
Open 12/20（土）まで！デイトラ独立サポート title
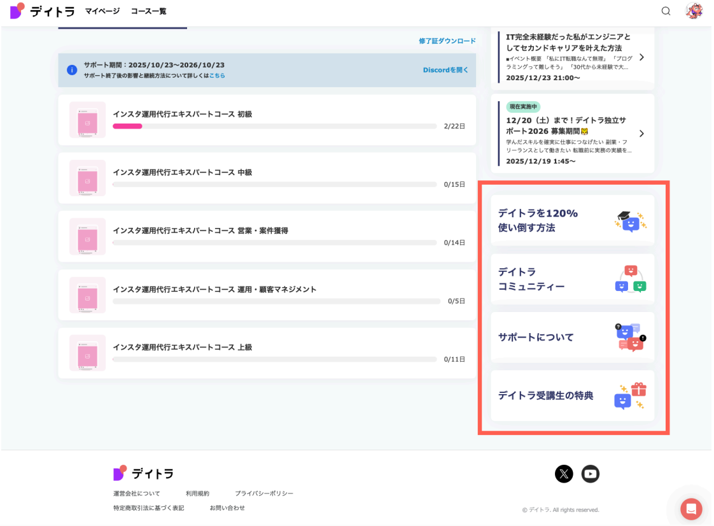tap(566, 126)
